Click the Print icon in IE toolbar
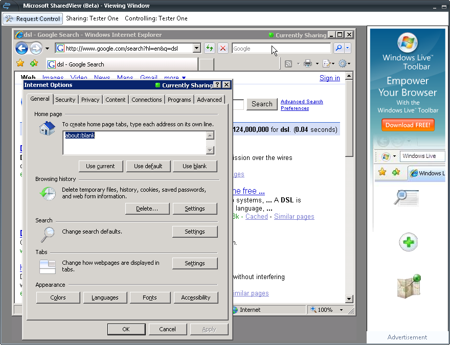Screen dimensions: 450x345 coord(308,64)
